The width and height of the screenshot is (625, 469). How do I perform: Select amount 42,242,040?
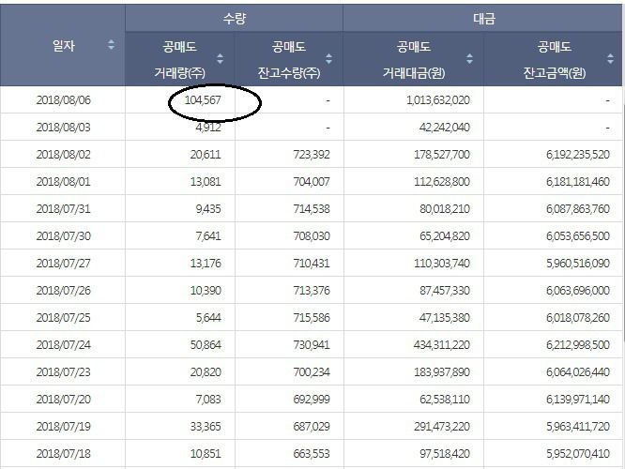tap(445, 128)
